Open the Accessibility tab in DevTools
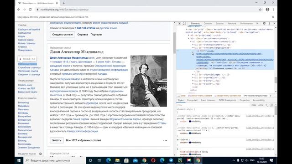 click(259, 100)
